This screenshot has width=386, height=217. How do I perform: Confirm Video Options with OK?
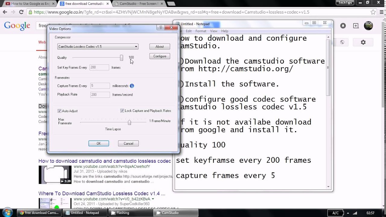pos(99,143)
